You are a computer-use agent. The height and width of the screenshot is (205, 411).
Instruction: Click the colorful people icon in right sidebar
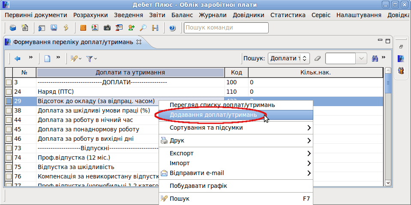401,71
